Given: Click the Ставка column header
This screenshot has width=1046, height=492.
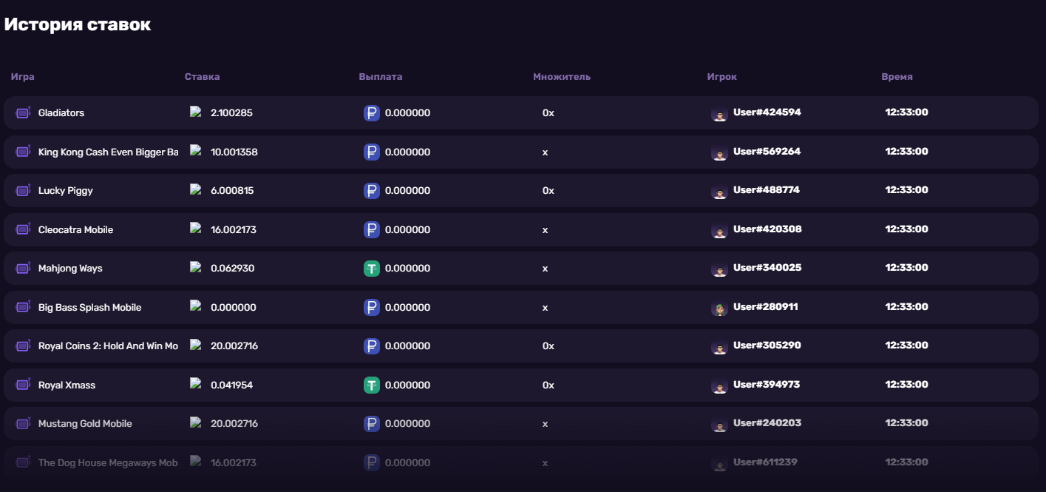Looking at the screenshot, I should [x=202, y=77].
